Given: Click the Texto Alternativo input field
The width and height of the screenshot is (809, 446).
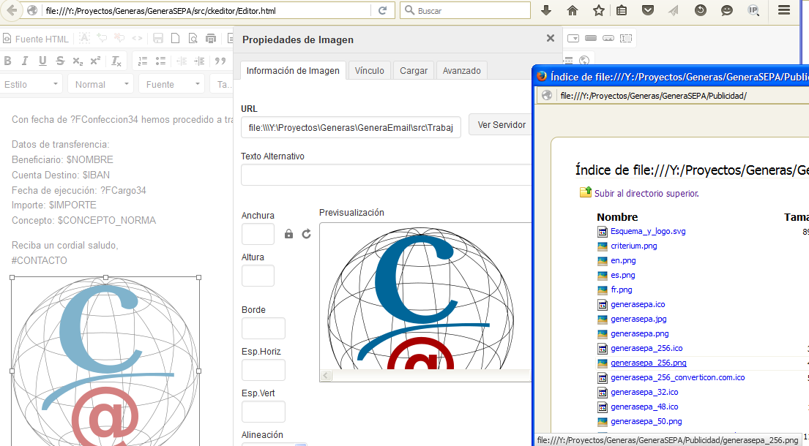Looking at the screenshot, I should [386, 175].
